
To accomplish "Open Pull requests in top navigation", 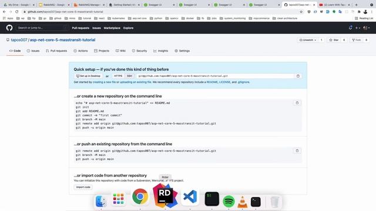I will tap(80, 28).
